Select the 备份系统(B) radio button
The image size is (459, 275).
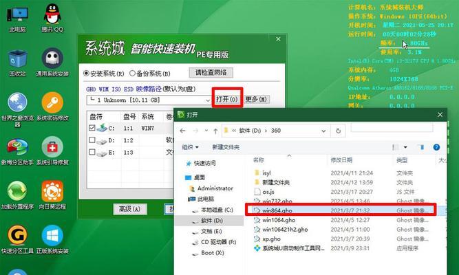(x=132, y=73)
